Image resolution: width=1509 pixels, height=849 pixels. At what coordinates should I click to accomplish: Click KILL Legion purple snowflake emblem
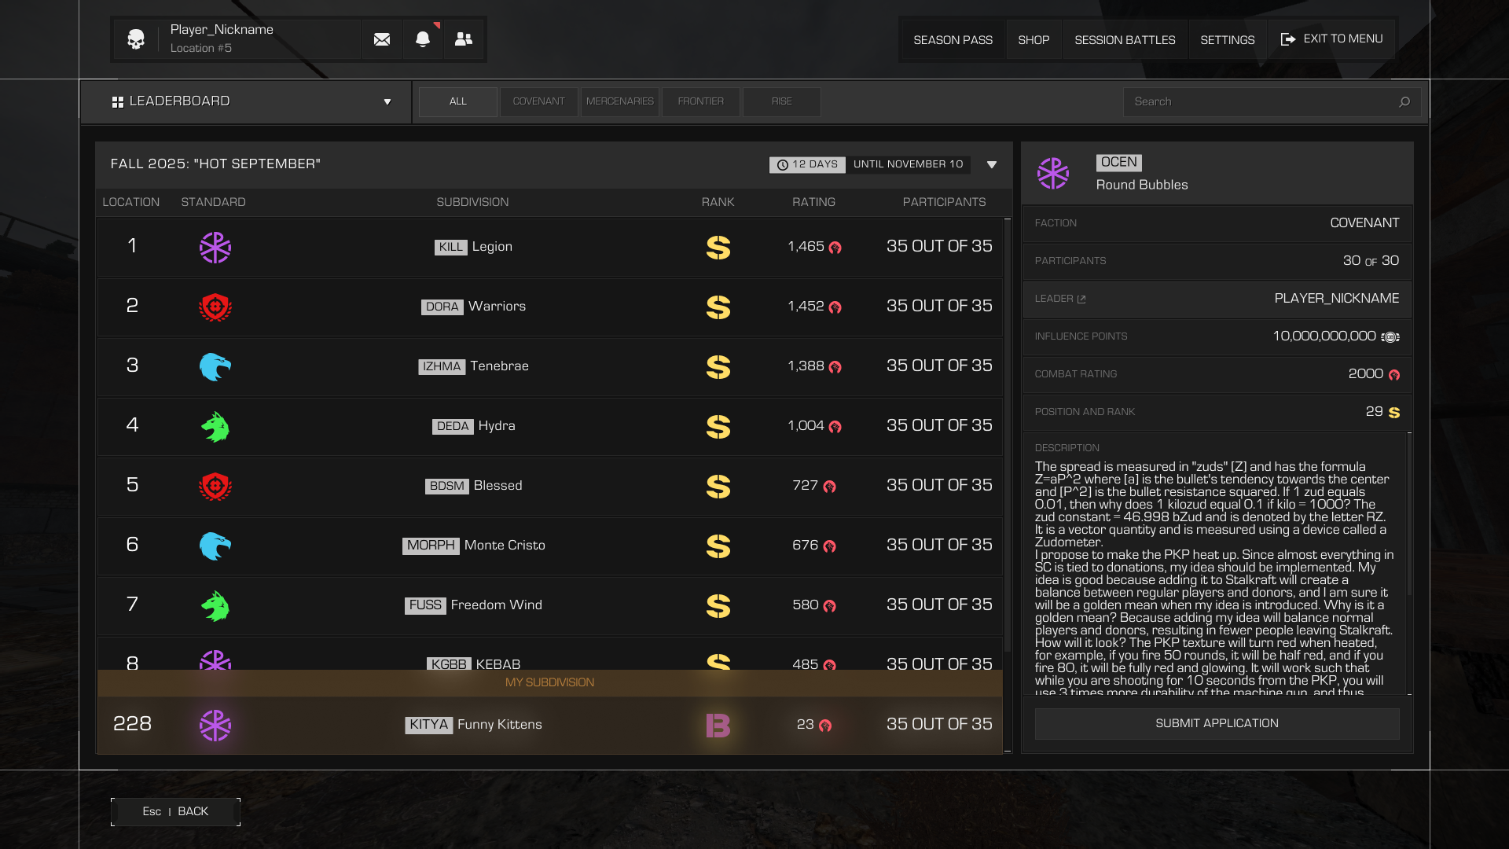pyautogui.click(x=215, y=248)
